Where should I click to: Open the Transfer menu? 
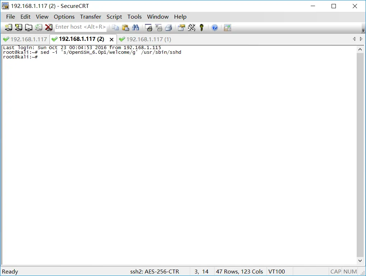(90, 17)
